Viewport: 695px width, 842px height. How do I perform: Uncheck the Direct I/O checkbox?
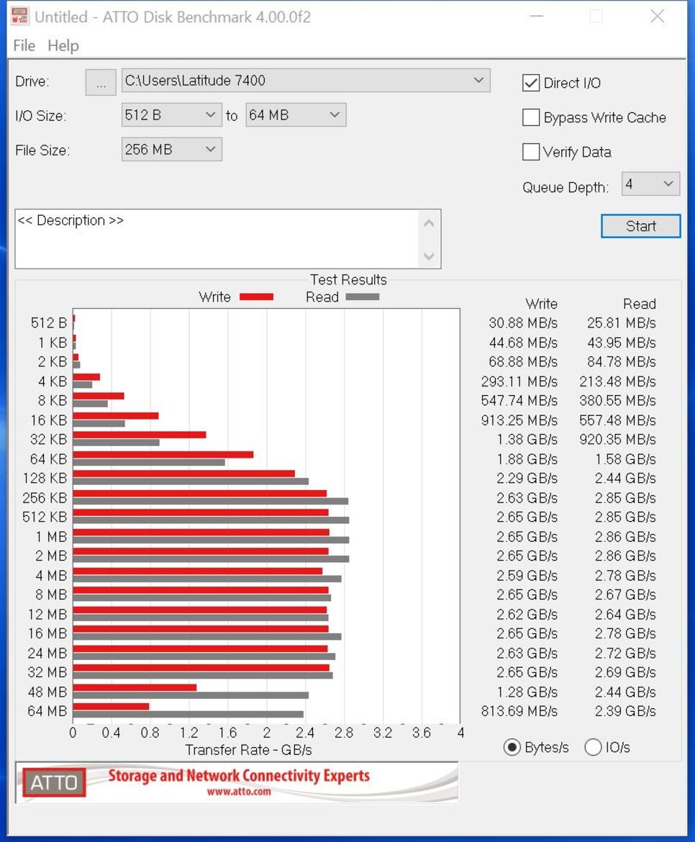pos(531,83)
